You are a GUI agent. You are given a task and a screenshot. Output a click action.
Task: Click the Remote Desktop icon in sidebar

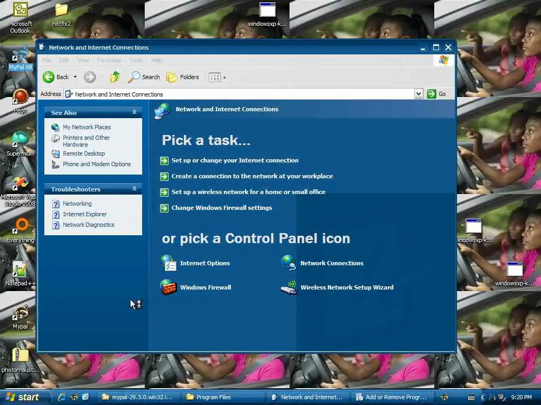pyautogui.click(x=55, y=153)
